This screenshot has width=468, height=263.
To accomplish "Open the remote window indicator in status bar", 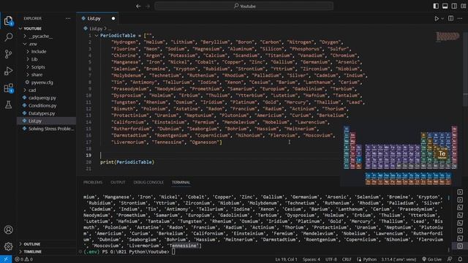I will coord(6,259).
